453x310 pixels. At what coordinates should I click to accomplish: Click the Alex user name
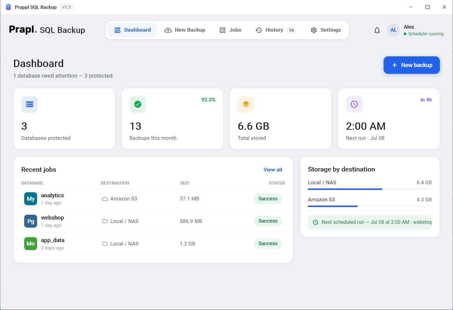click(409, 27)
